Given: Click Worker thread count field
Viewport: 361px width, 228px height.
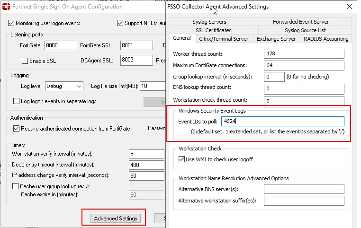Looking at the screenshot, I should (304, 53).
